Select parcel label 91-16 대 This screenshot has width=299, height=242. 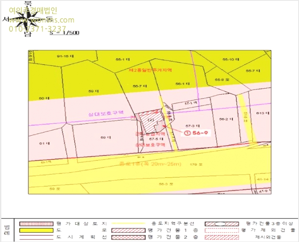65,56
